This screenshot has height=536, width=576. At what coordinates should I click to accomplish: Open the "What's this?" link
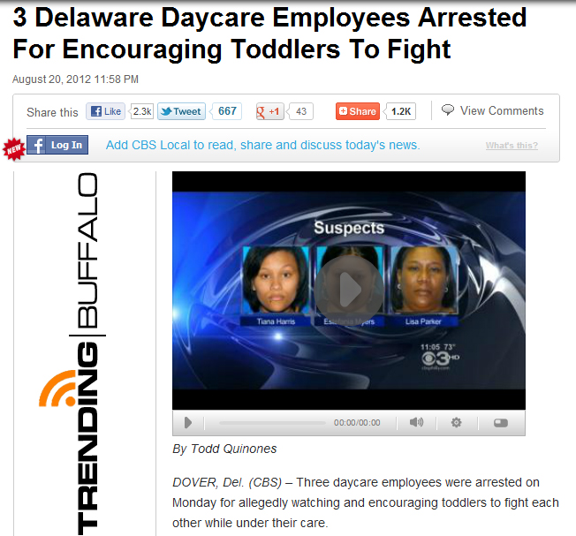click(512, 146)
